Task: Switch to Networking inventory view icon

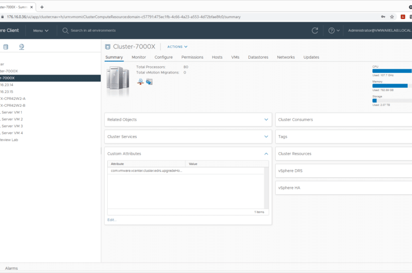Action: click(22, 47)
